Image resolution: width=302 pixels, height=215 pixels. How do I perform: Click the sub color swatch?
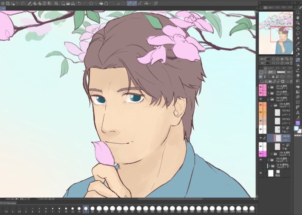pos(299,131)
